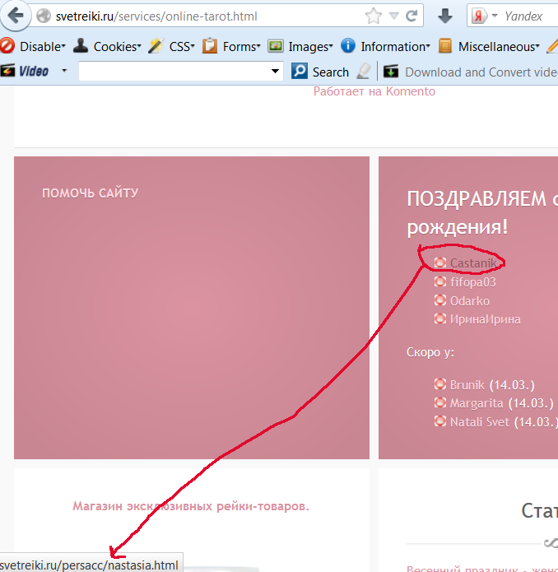Open fifopa03 user profile link
This screenshot has width=558, height=572.
(473, 282)
